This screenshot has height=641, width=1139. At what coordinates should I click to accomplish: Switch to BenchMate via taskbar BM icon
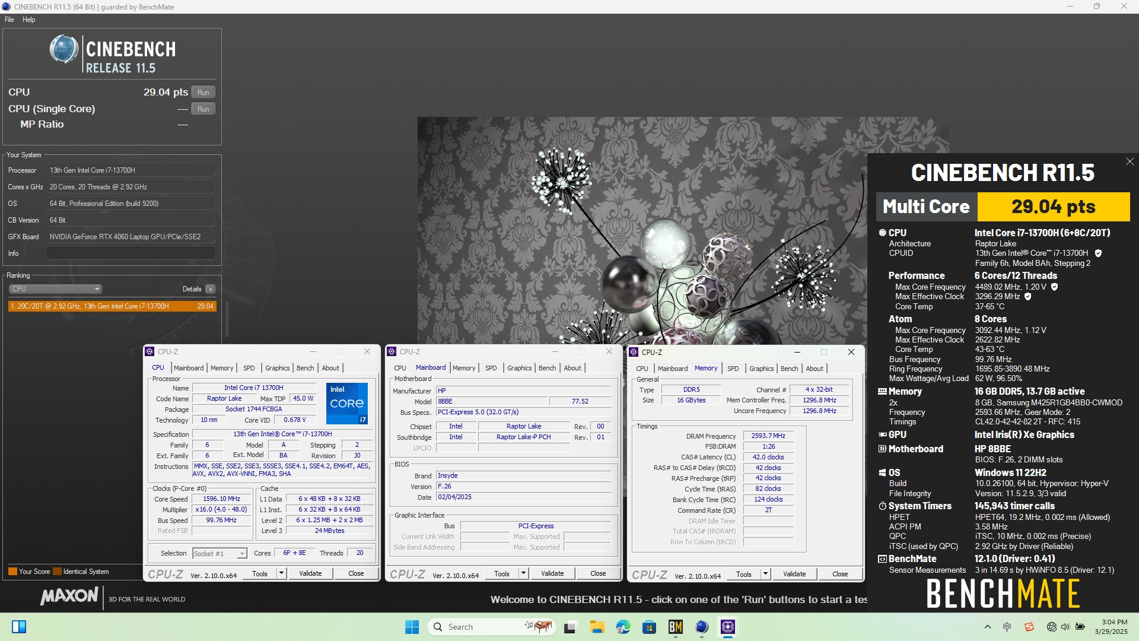[675, 627]
